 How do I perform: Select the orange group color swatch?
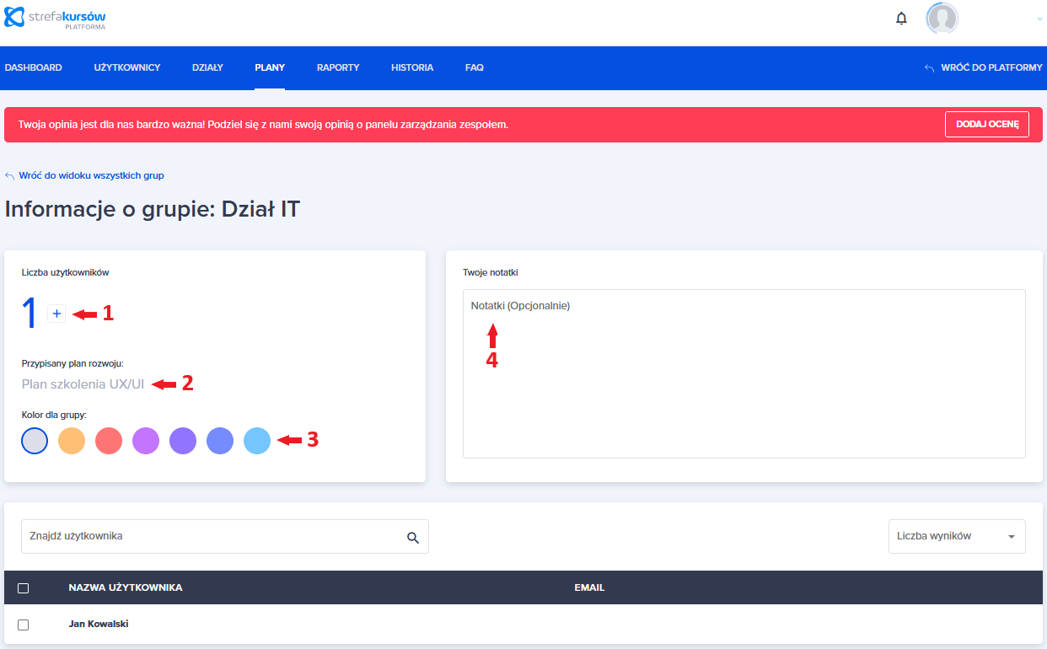tap(72, 441)
